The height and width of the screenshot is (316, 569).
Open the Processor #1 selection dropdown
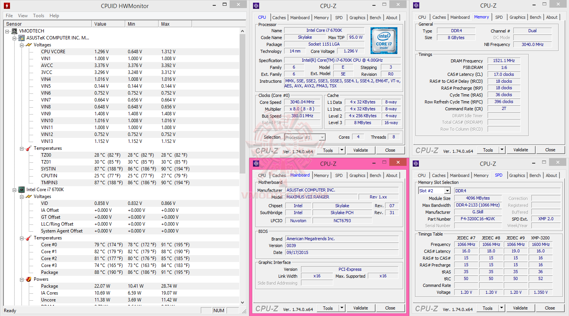coord(322,138)
